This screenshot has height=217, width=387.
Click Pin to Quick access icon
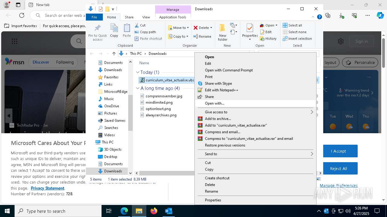point(97,33)
